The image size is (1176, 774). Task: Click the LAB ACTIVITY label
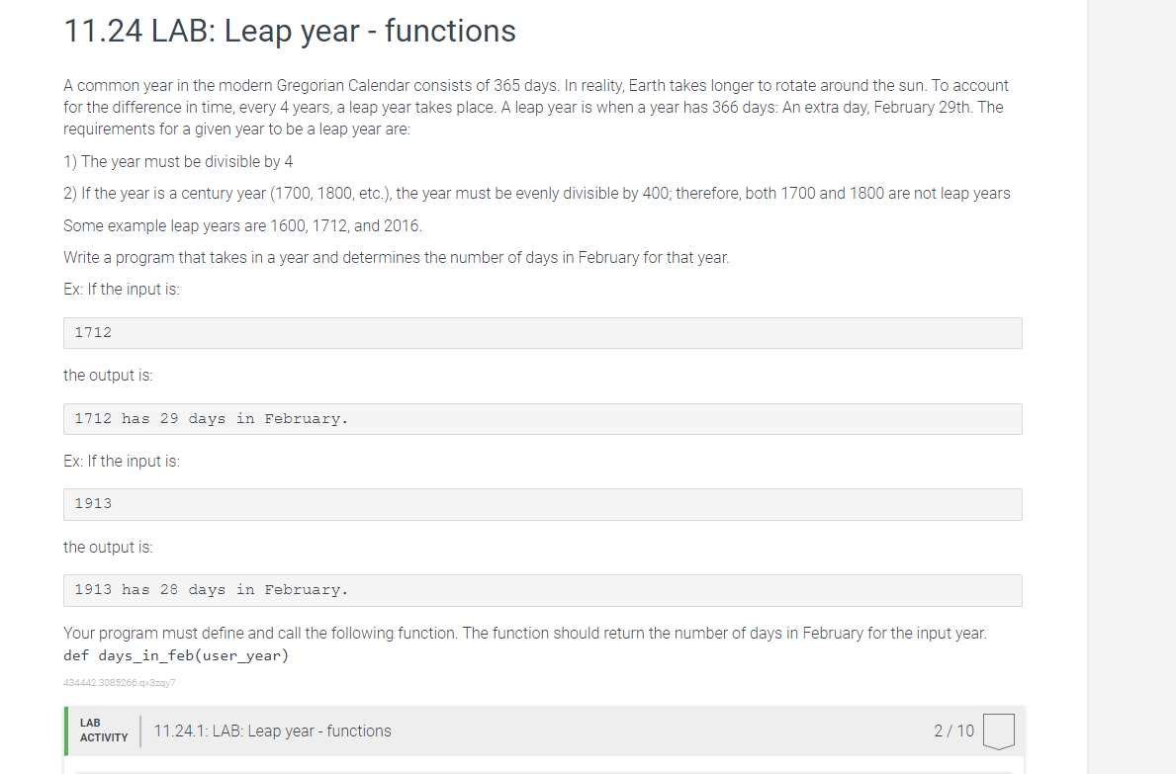104,731
